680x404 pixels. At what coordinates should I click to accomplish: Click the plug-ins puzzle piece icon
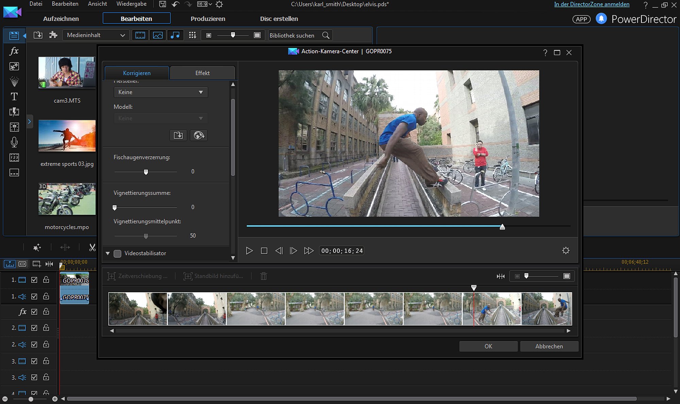(53, 35)
